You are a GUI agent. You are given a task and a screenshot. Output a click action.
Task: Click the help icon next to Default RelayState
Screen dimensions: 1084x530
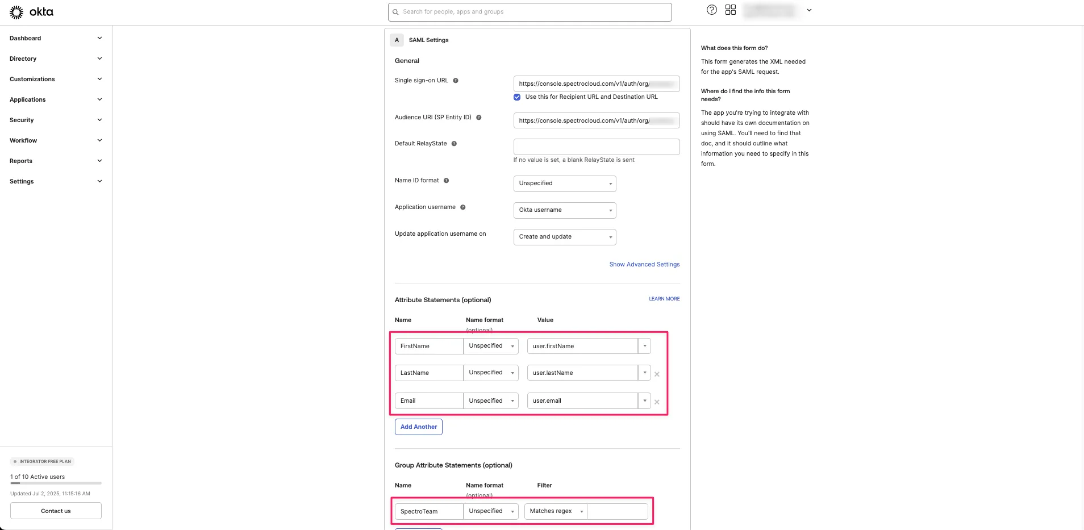[455, 143]
